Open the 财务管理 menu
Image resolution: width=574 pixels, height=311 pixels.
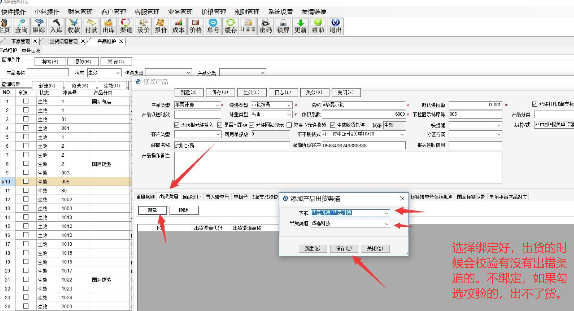click(x=80, y=12)
